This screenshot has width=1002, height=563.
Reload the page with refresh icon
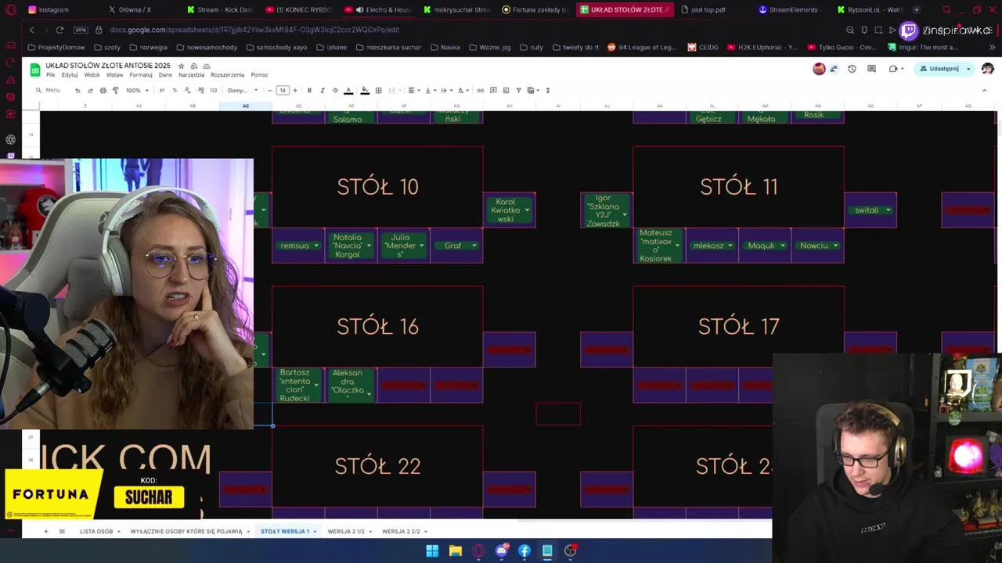[59, 30]
